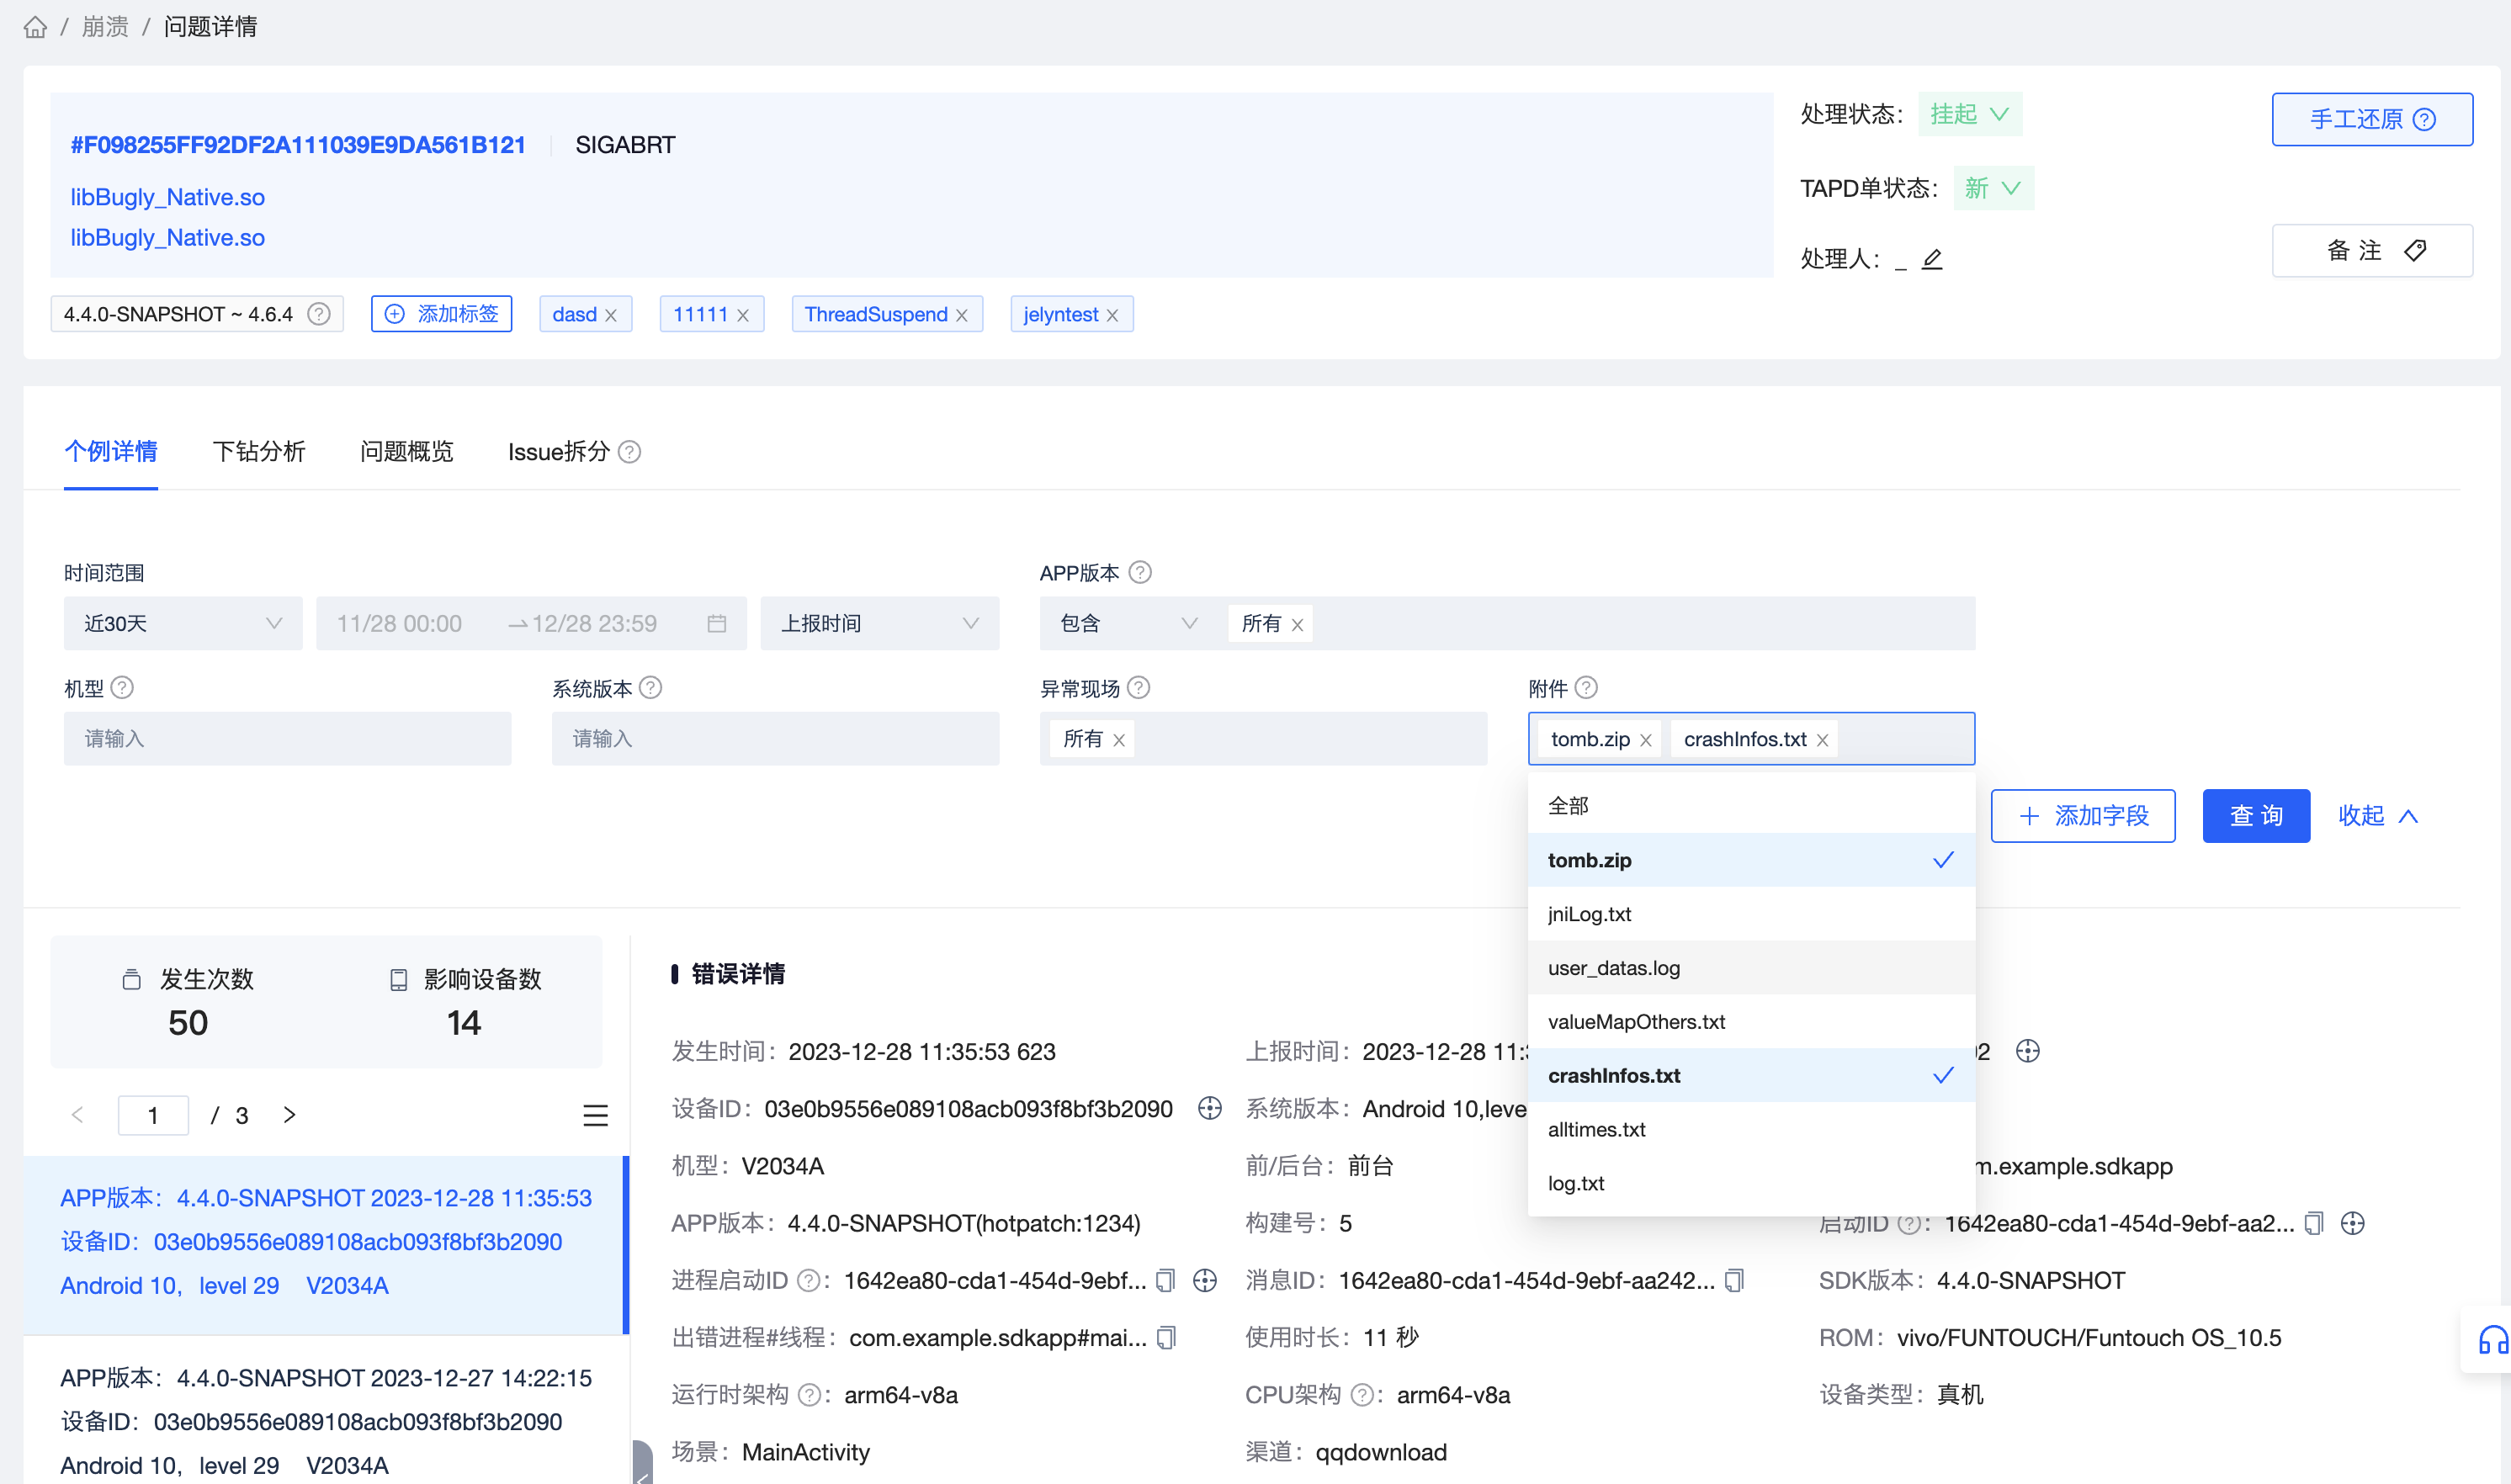The width and height of the screenshot is (2511, 1484).
Task: Switch to the 问题概览 tab
Action: 406,452
